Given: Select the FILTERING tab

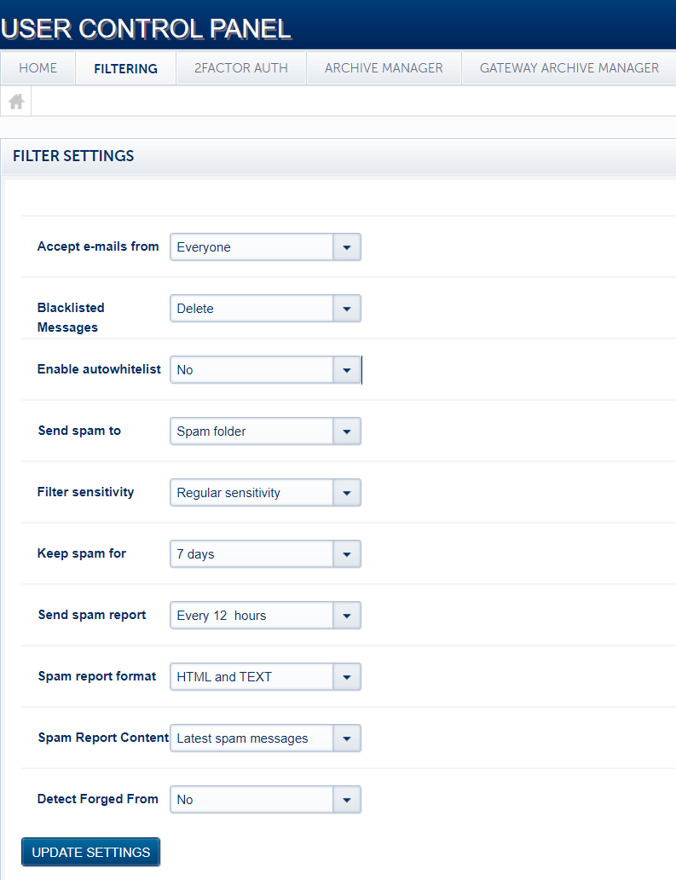Looking at the screenshot, I should [x=124, y=67].
